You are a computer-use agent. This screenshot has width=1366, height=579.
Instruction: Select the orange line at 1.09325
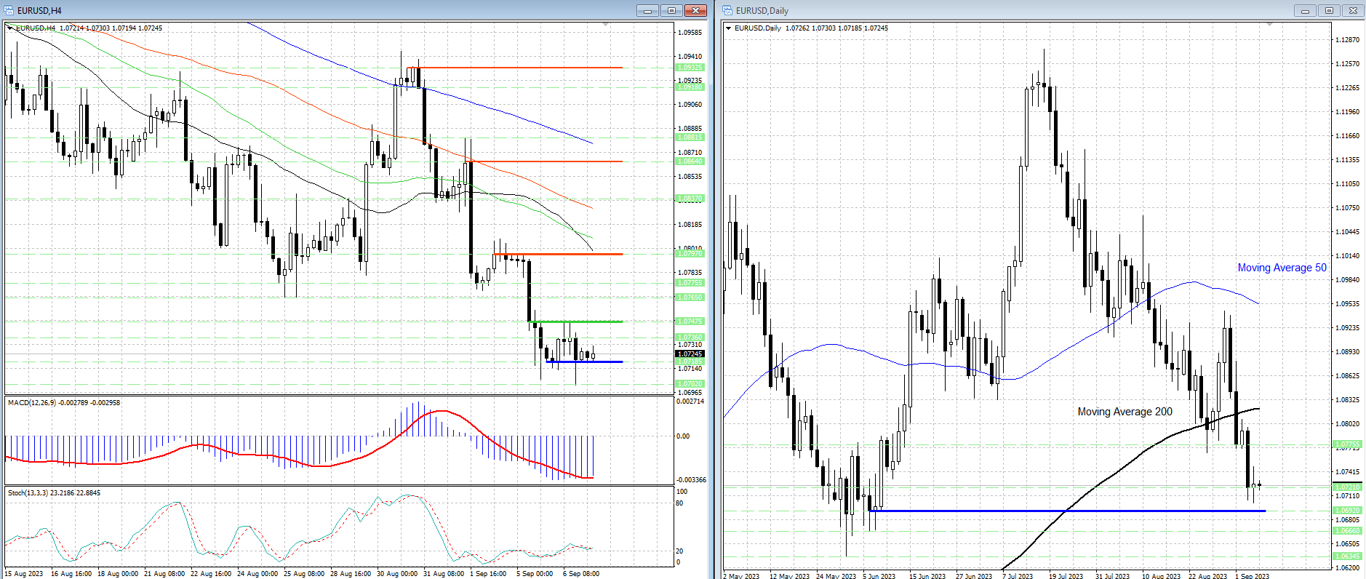point(515,68)
